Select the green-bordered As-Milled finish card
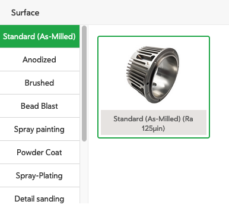This screenshot has width=229, height=217. (x=154, y=87)
